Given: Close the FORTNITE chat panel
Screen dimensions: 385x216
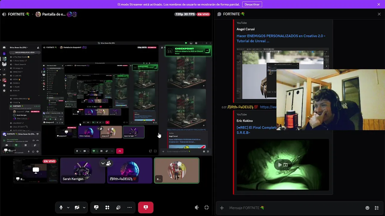Looking at the screenshot, I should pyautogui.click(x=379, y=14).
